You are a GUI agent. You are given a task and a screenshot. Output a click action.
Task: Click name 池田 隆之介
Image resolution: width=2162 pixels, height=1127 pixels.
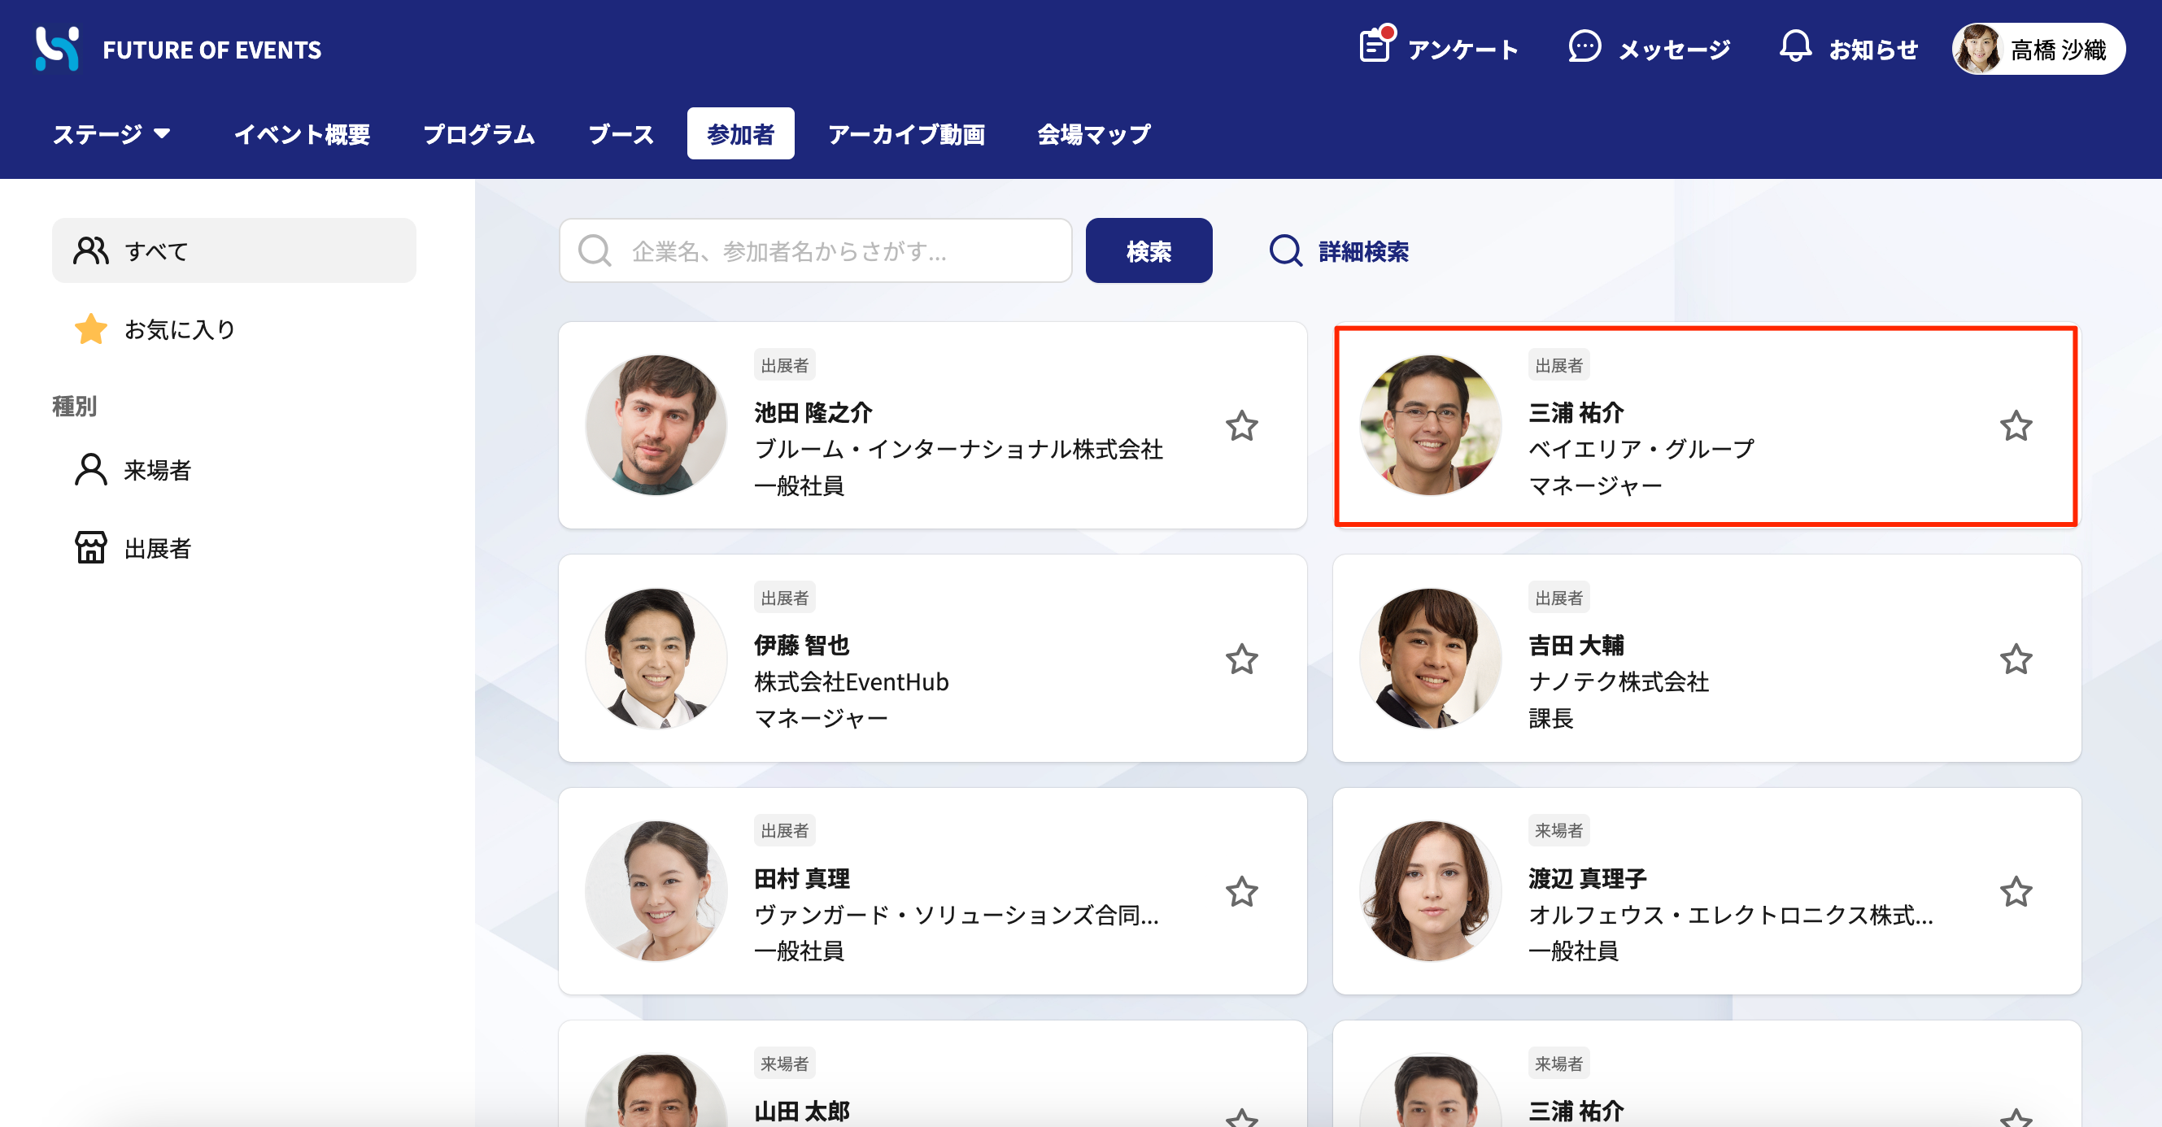[813, 412]
